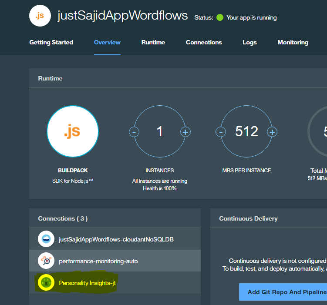The image size is (327, 305).
Task: Select the Overview tab
Action: [107, 42]
